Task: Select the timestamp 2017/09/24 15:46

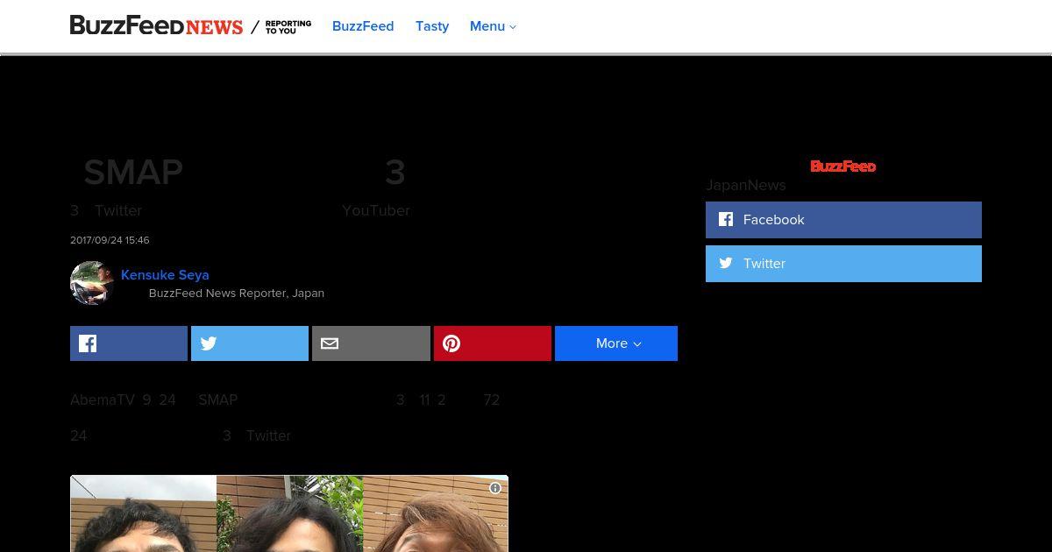Action: point(110,240)
